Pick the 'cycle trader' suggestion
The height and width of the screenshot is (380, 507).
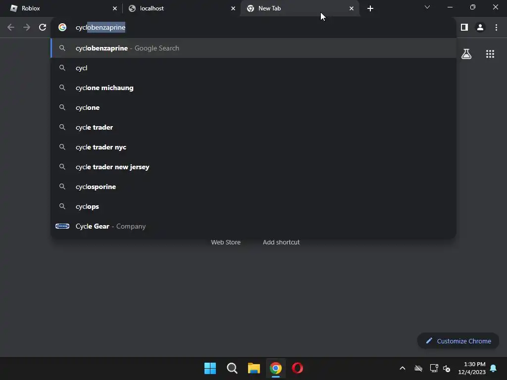253,127
